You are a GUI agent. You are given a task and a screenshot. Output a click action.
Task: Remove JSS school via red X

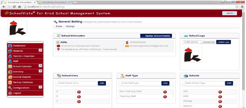tap(220, 92)
